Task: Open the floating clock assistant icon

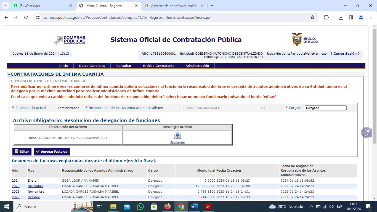Action: coord(366,133)
